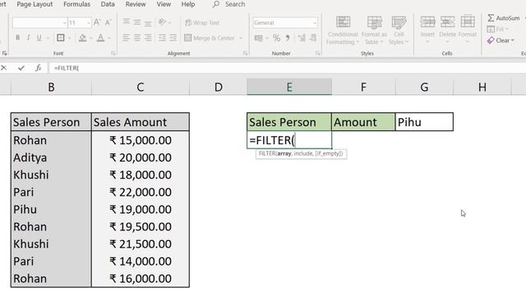Viewport: 526px width, 295px height.
Task: Click the Borders icon
Action: point(61,38)
